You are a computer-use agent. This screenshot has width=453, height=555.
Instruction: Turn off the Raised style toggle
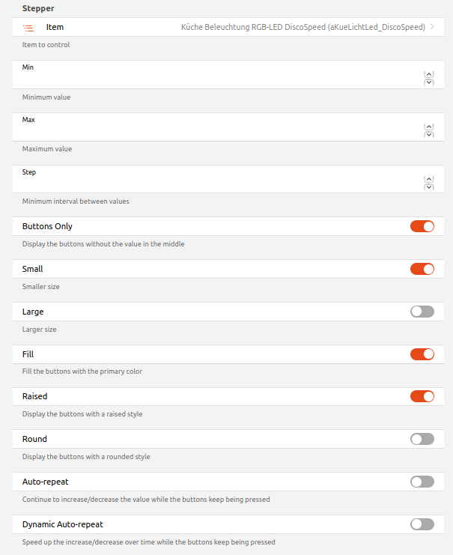coord(422,396)
